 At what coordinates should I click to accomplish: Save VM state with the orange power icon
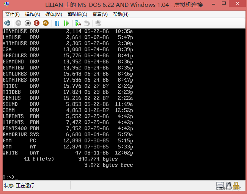(46, 23)
